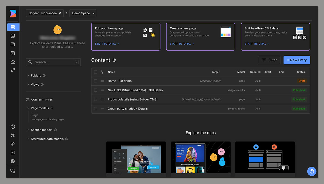Check the box for Home - 1st demo
Image resolution: width=324 pixels, height=184 pixels.
[x=96, y=81]
